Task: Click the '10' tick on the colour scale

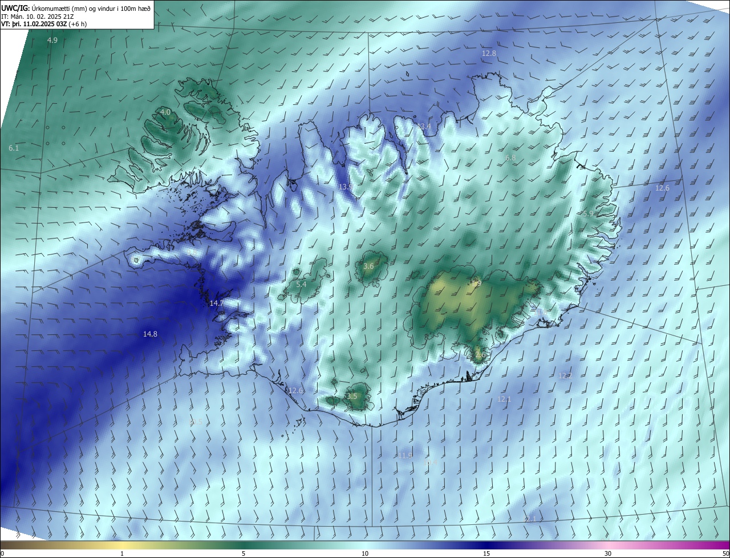Action: point(365,553)
